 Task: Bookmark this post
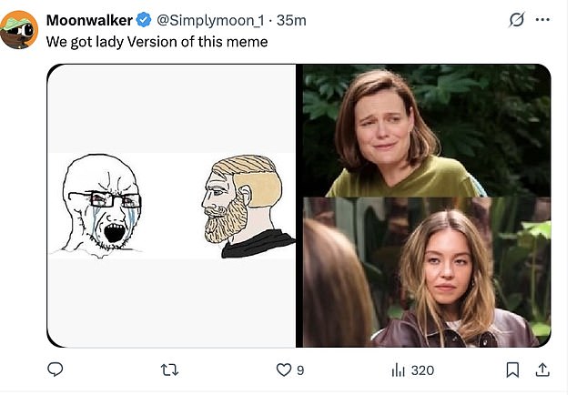[x=512, y=370]
